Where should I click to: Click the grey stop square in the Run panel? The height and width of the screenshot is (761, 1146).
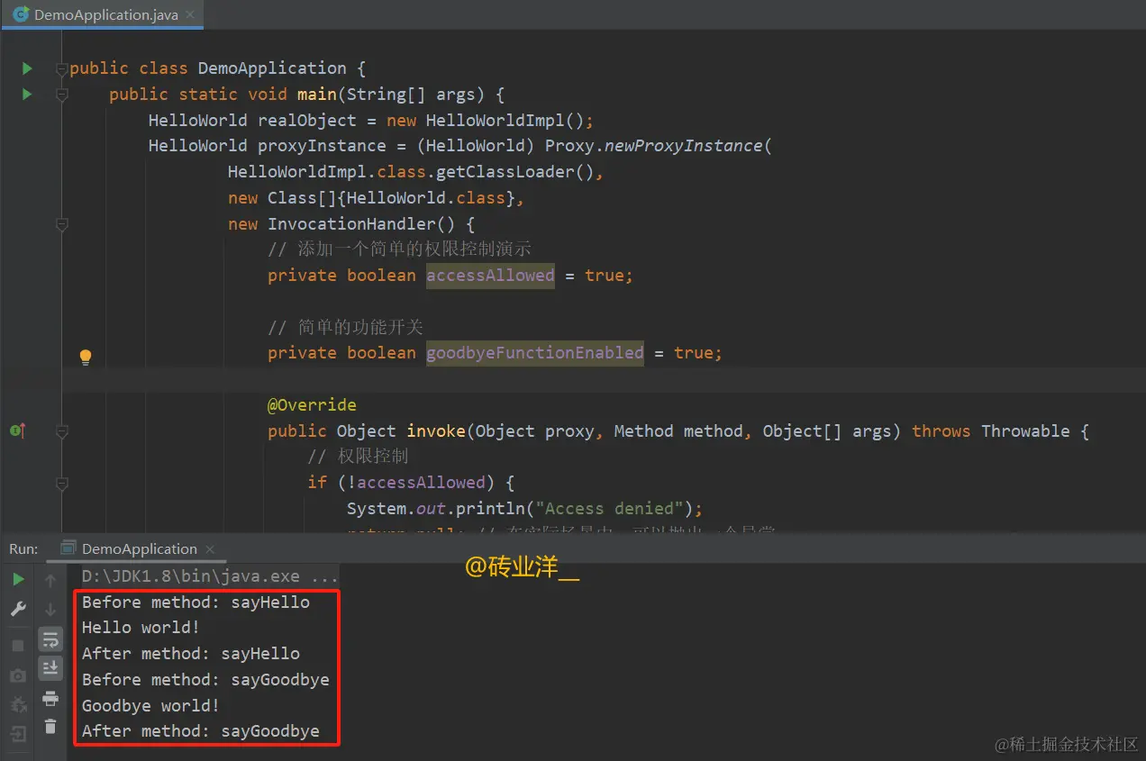click(18, 646)
